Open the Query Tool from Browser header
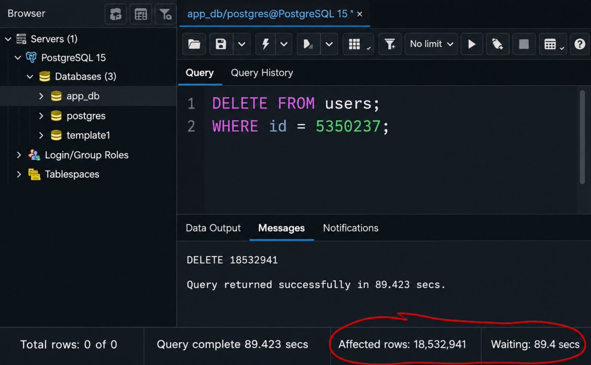The image size is (591, 365). [x=115, y=14]
